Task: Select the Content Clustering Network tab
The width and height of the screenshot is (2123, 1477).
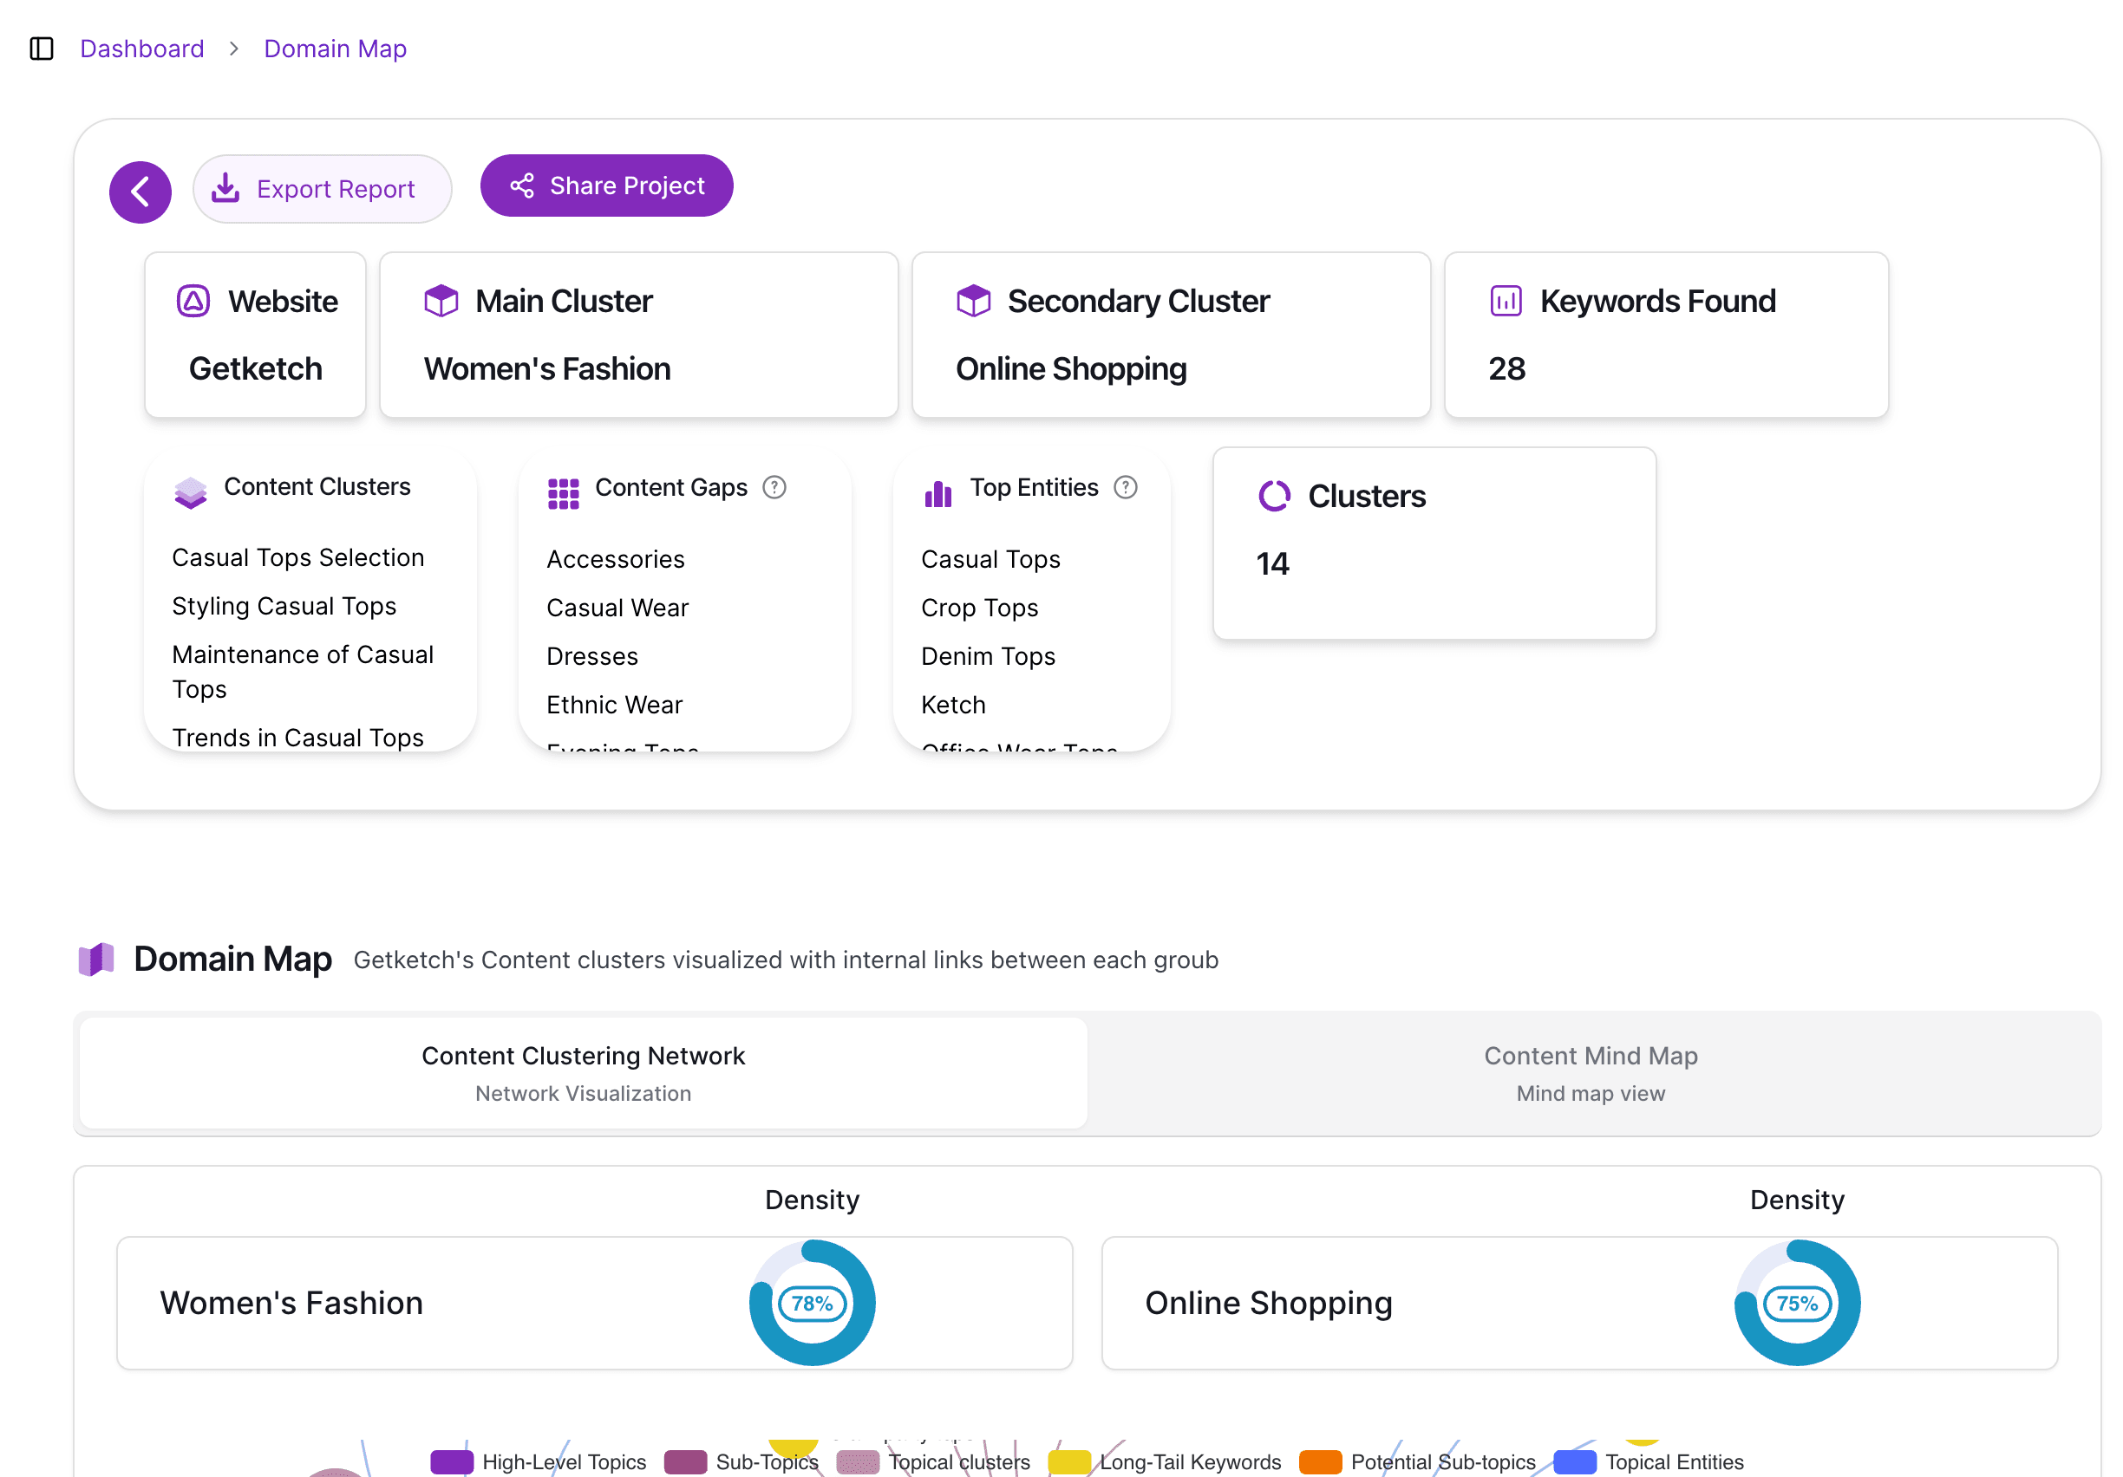Action: tap(583, 1072)
